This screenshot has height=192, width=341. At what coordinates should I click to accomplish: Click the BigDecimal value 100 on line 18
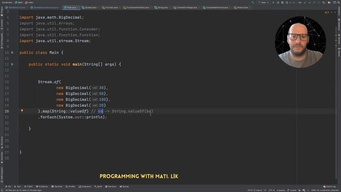coord(102,100)
